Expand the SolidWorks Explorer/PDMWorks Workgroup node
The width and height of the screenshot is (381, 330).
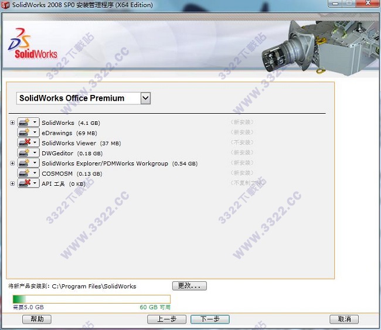12,164
